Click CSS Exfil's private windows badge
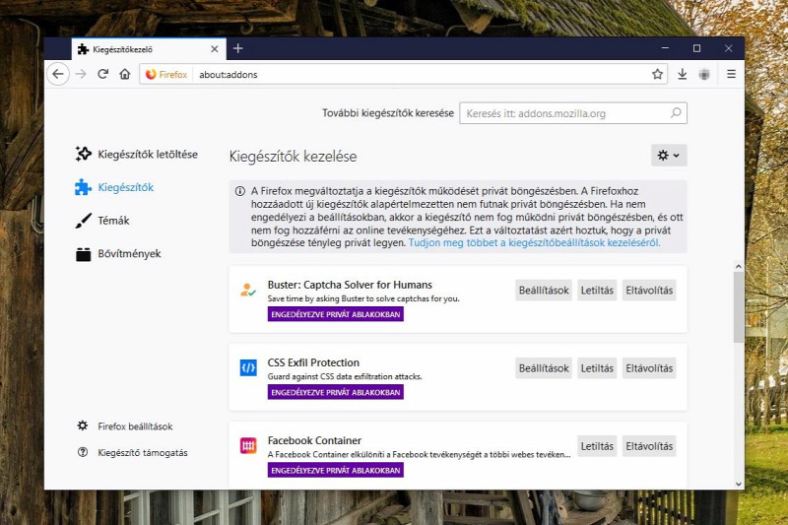788x525 pixels. [336, 392]
